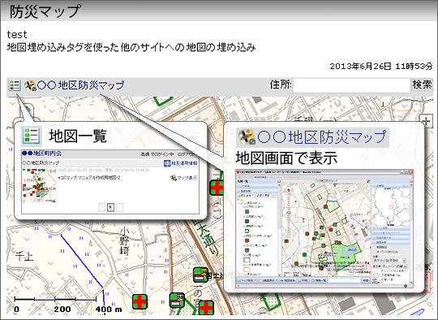Click the 防災マップ page heading
The height and width of the screenshot is (320, 438).
(45, 11)
